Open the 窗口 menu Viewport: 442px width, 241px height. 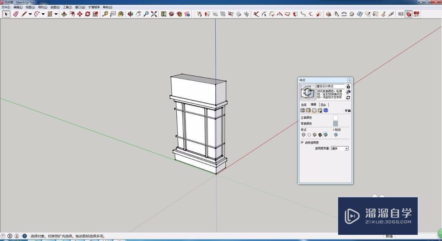click(80, 8)
